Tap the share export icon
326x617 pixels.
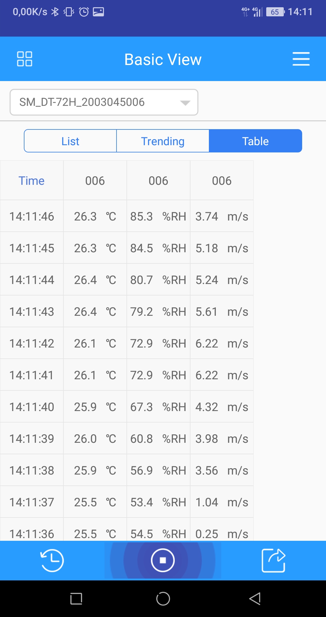coord(273,560)
